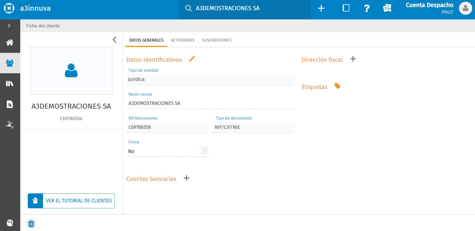Switch to the Datos Generales tab
Screen dimensions: 475x231
tap(146, 40)
